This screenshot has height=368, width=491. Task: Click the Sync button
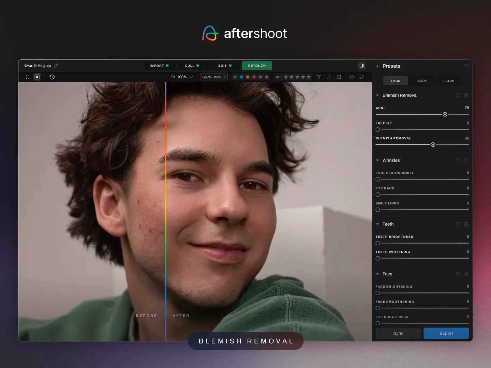[398, 333]
